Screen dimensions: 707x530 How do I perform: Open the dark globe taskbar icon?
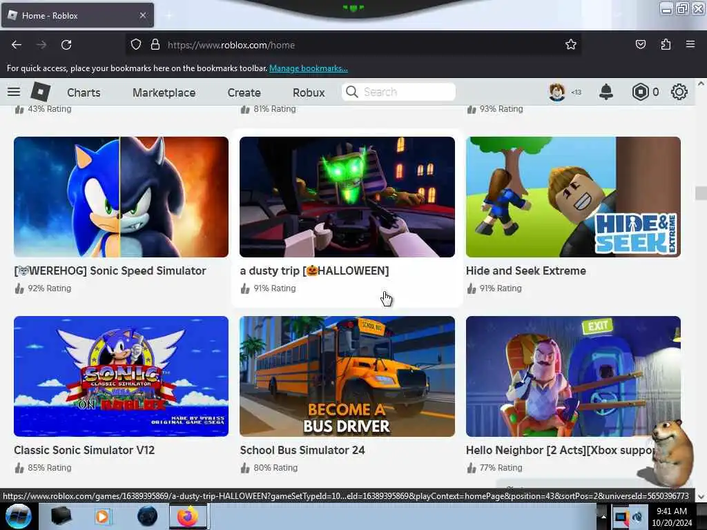click(147, 516)
